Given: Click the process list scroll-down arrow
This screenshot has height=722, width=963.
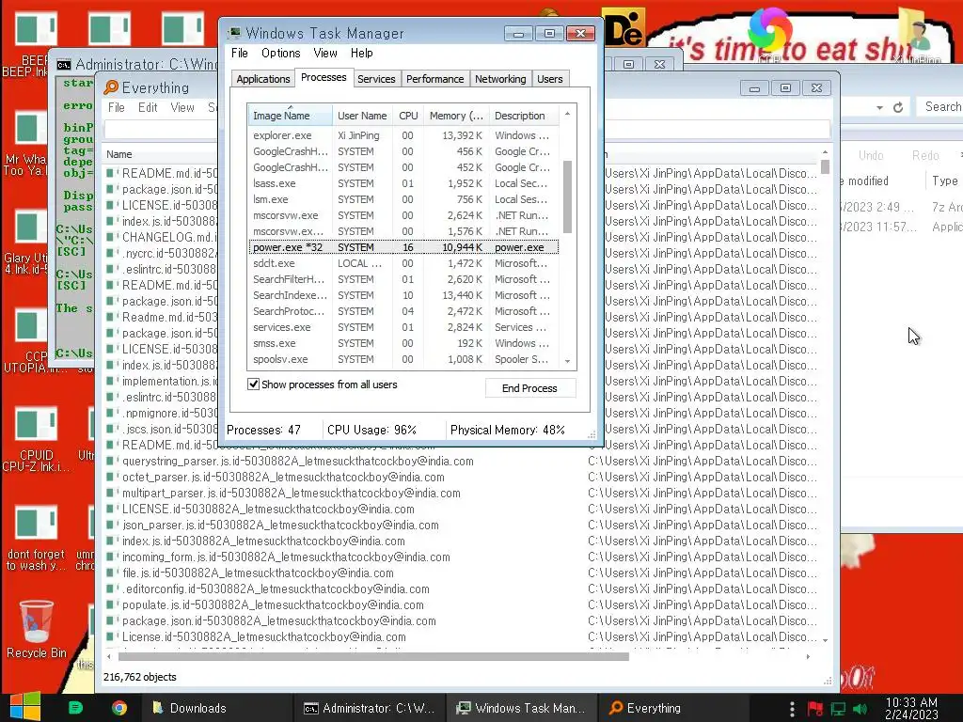Looking at the screenshot, I should coord(567,362).
